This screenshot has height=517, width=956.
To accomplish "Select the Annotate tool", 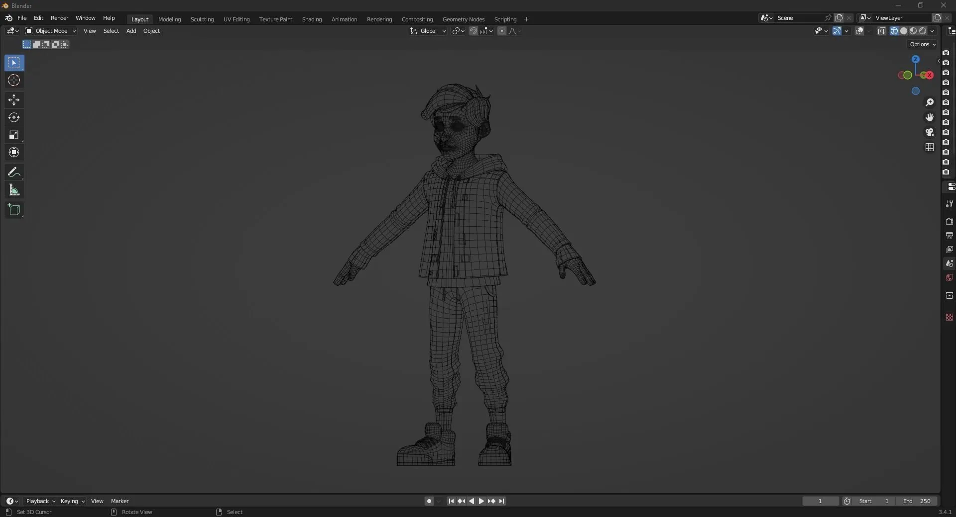I will click(x=13, y=172).
